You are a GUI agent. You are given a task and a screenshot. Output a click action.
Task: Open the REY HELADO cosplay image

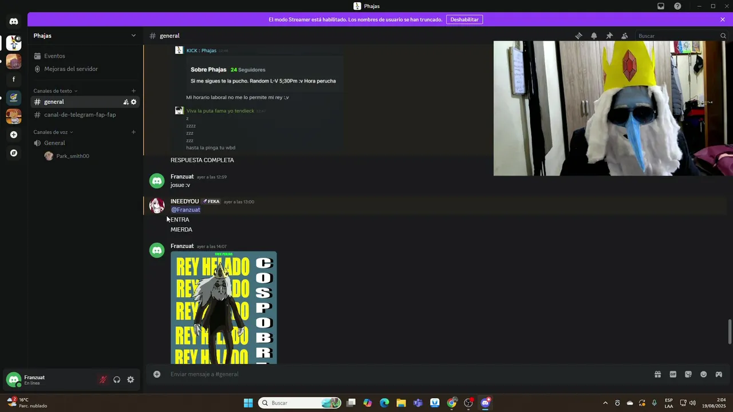(223, 307)
